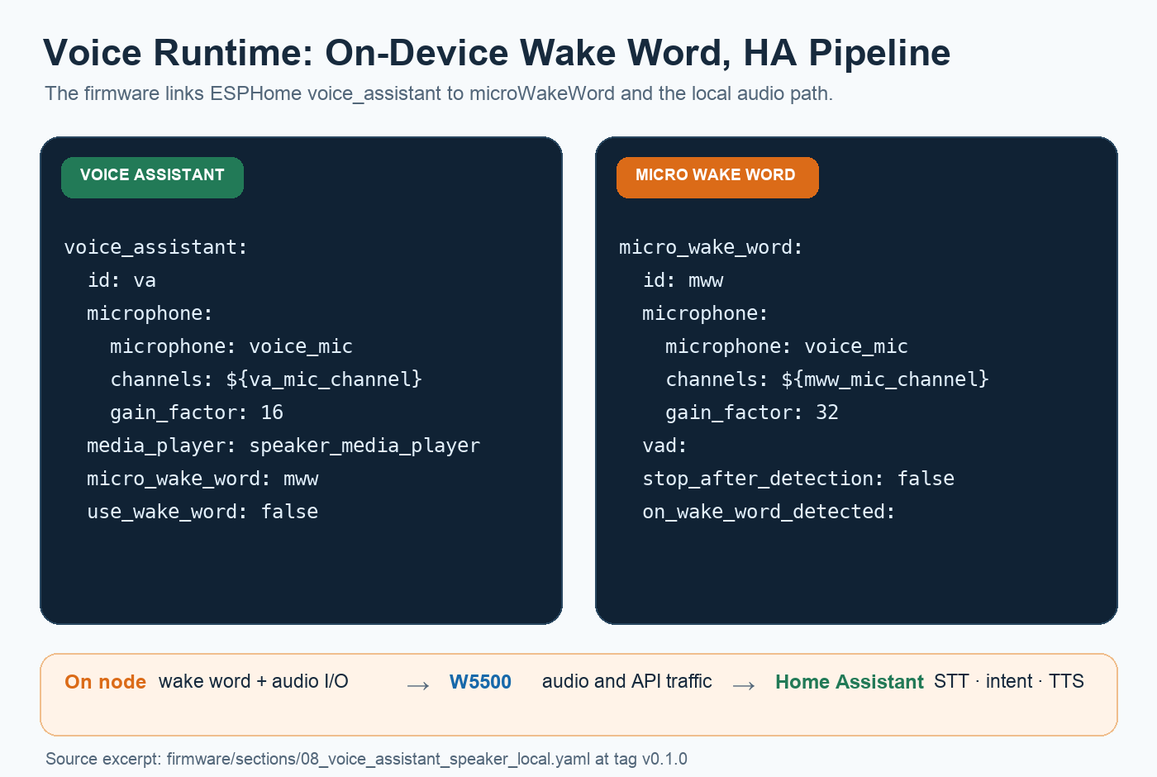Image resolution: width=1157 pixels, height=777 pixels.
Task: Select the line 'gain_factor: 16'
Action: pos(197,412)
